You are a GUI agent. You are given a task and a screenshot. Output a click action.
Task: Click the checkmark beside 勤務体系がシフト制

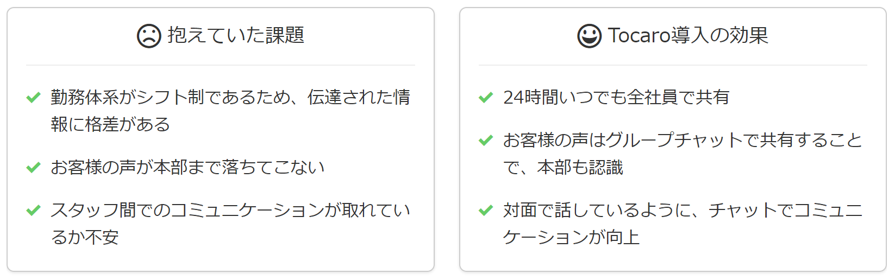pyautogui.click(x=34, y=98)
